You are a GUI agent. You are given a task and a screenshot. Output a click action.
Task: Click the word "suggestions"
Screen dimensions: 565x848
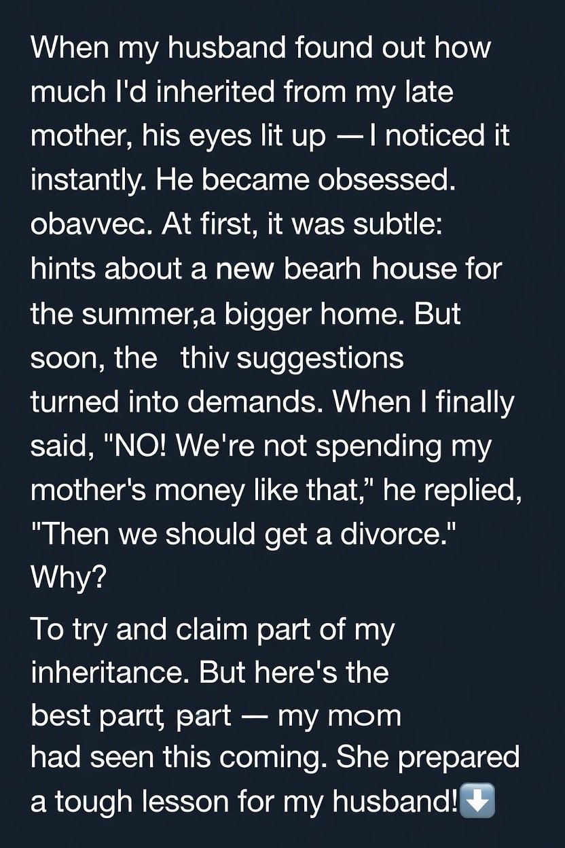click(x=320, y=358)
